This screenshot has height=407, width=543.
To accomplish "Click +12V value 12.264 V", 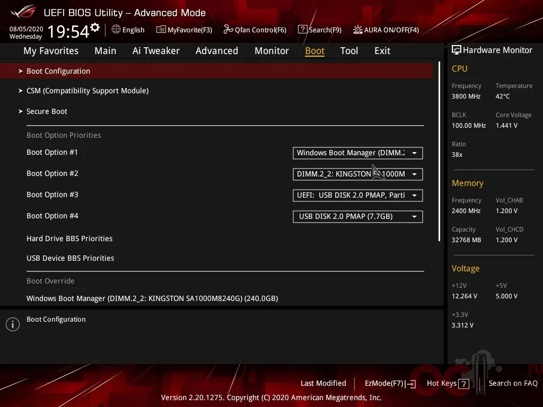I will [x=465, y=296].
